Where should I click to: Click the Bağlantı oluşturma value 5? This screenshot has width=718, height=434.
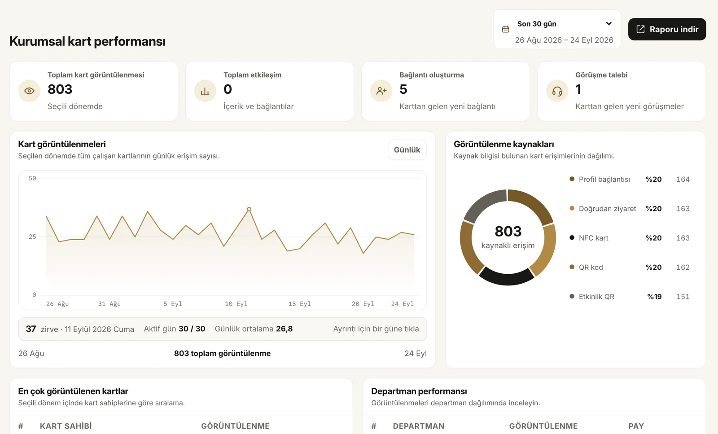coord(403,89)
